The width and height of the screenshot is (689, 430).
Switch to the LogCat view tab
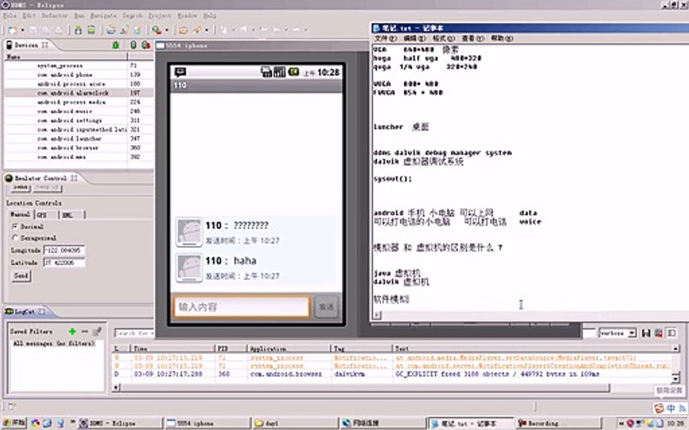(x=25, y=312)
